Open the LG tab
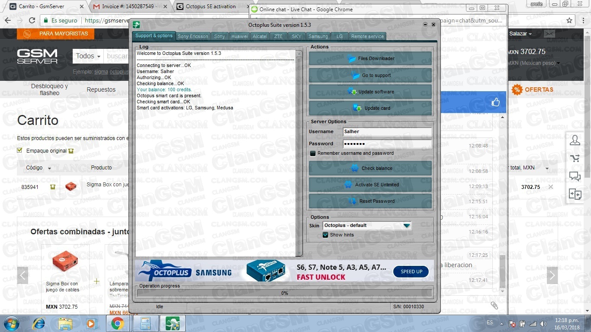The image size is (591, 332). 340,36
